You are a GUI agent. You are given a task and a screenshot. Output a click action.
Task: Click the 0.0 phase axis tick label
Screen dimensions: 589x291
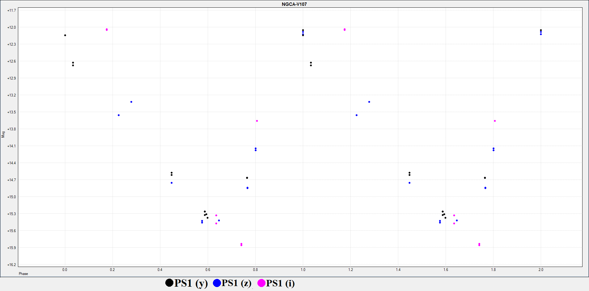pyautogui.click(x=65, y=270)
